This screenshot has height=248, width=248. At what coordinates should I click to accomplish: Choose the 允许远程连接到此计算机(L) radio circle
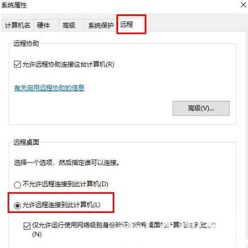(x=17, y=205)
